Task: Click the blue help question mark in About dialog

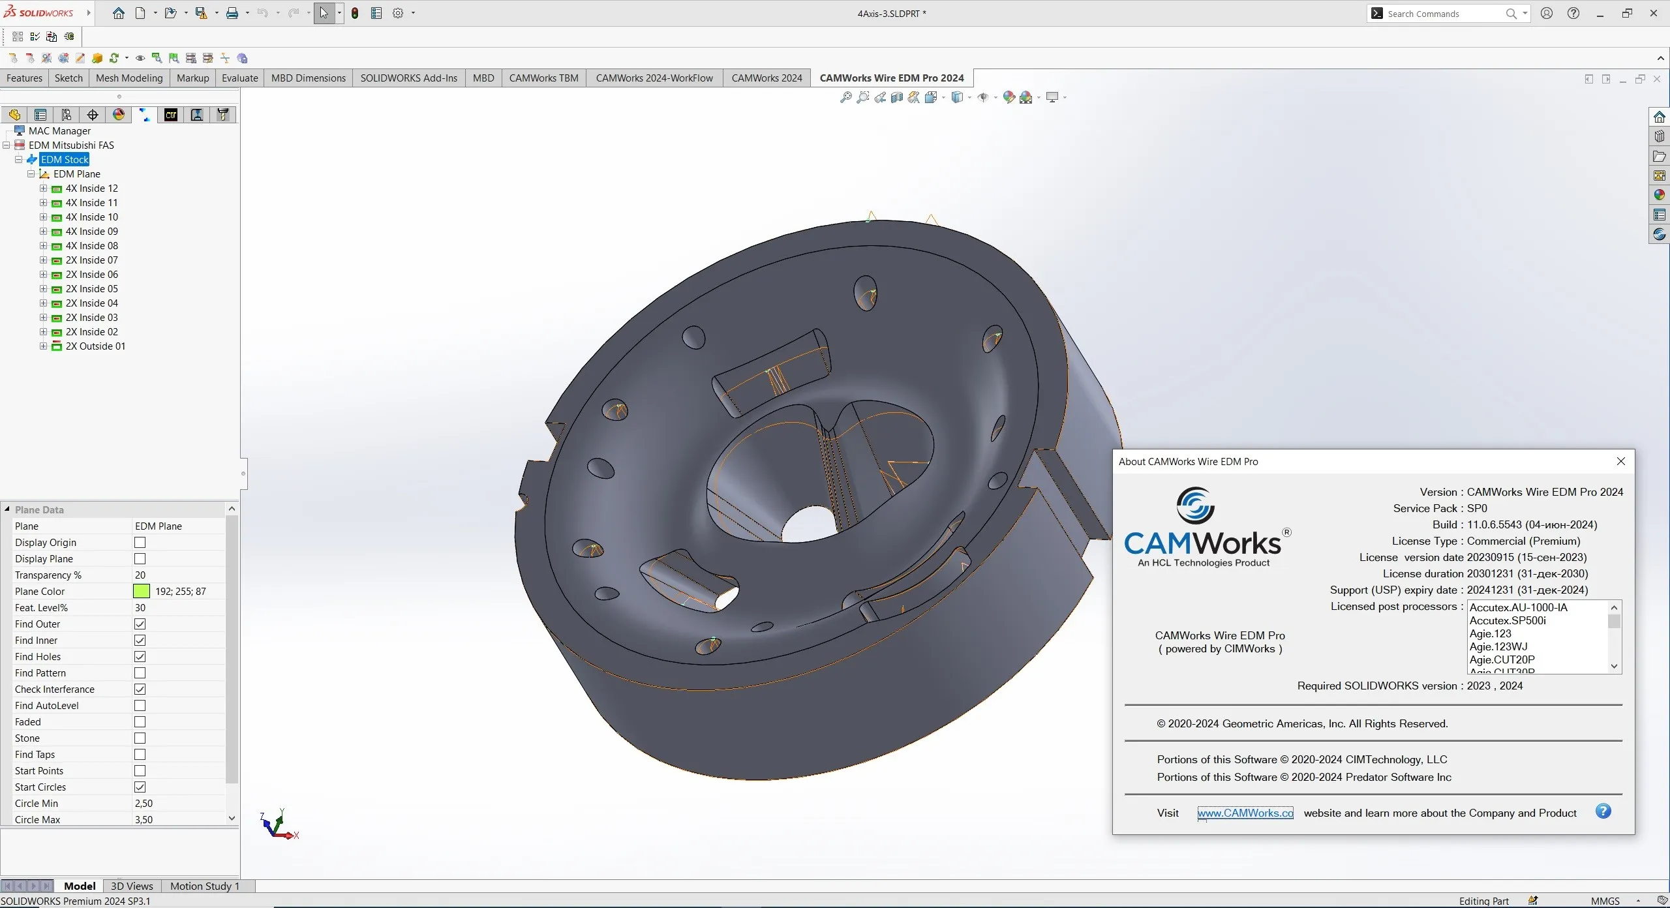Action: tap(1603, 811)
